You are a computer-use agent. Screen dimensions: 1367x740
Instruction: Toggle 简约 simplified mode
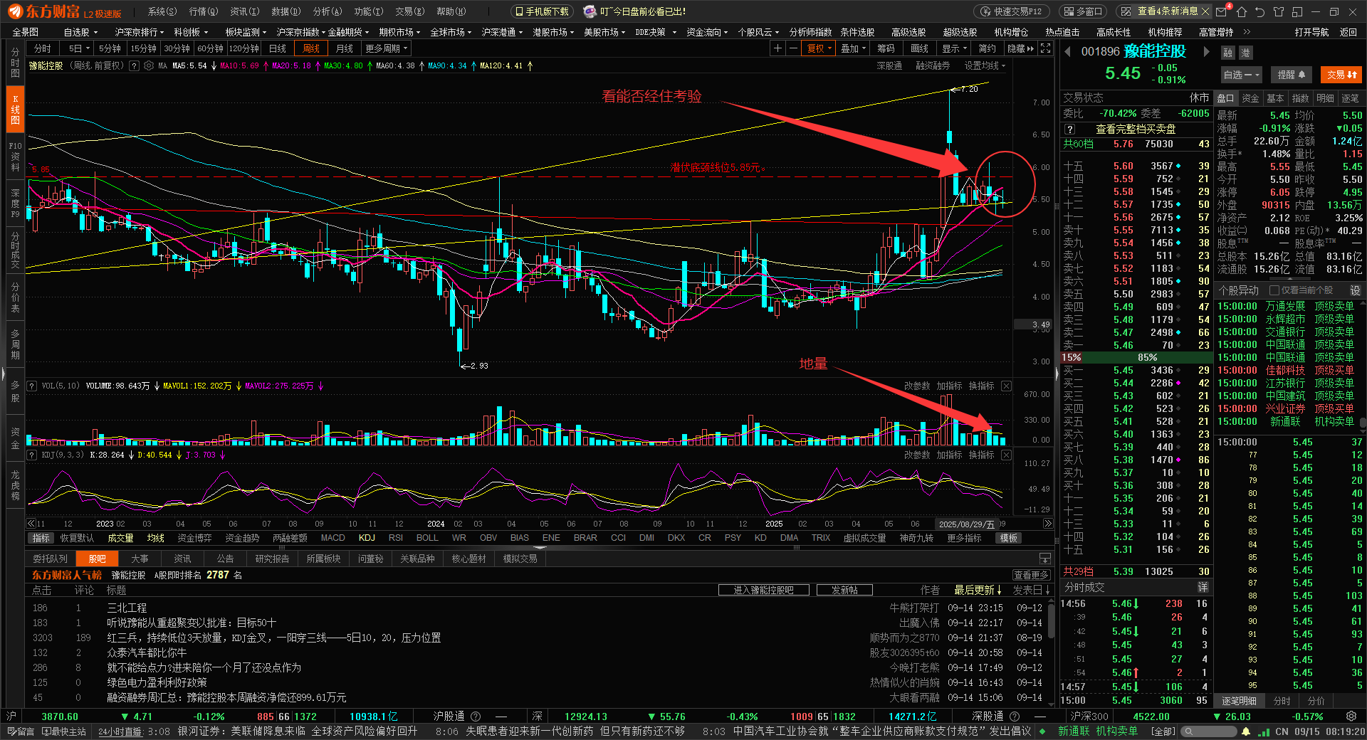(x=987, y=48)
